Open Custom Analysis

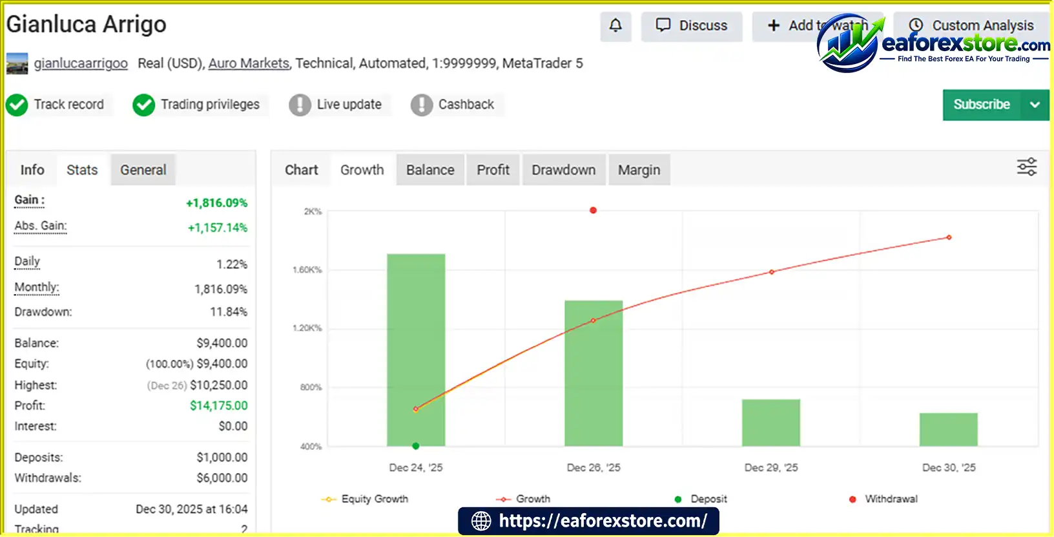[973, 26]
